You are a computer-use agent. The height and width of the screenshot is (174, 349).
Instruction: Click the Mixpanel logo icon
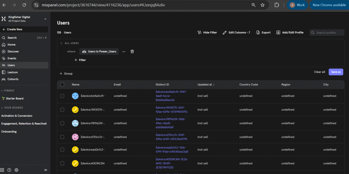coord(3,19)
